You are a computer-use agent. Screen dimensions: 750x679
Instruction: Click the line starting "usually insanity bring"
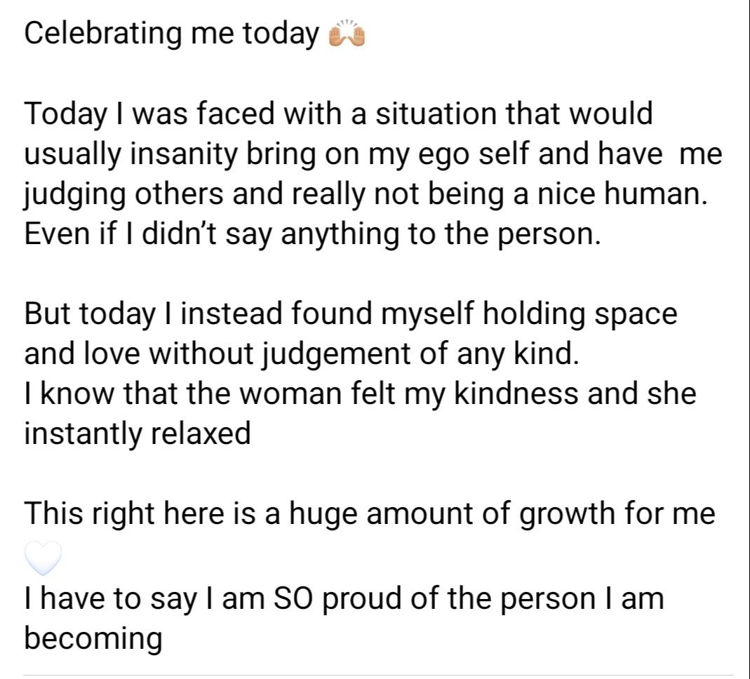373,154
